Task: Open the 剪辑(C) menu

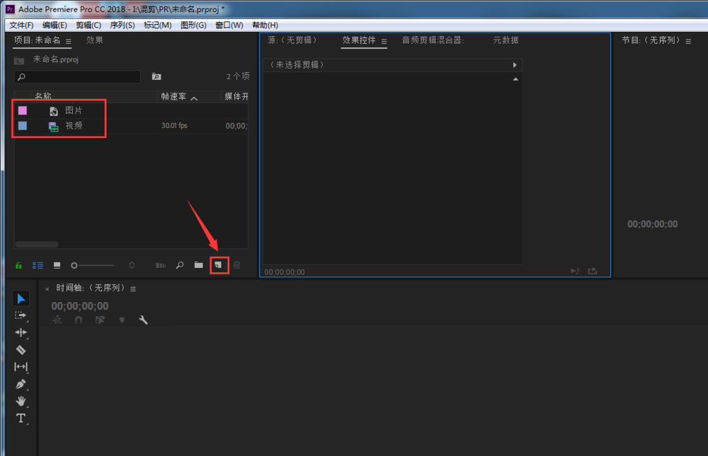Action: tap(88, 25)
